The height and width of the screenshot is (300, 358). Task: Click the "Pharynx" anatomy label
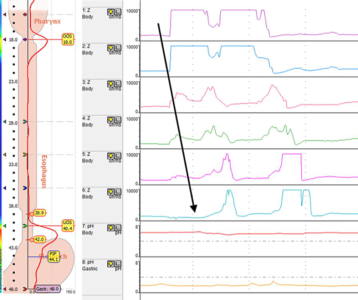tap(47, 21)
